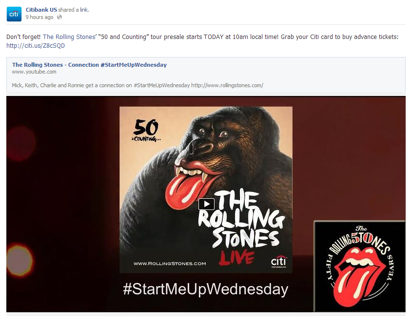The image size is (412, 322).
Task: Click the Citibank profile picture icon
Action: click(x=14, y=14)
